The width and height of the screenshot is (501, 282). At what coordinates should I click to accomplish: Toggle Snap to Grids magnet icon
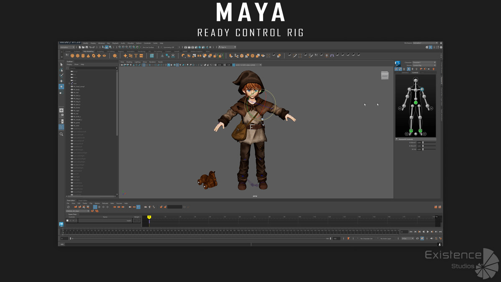119,47
